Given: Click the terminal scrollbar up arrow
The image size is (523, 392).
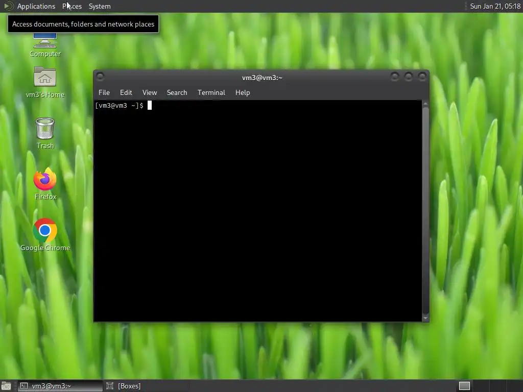Looking at the screenshot, I should (425, 104).
